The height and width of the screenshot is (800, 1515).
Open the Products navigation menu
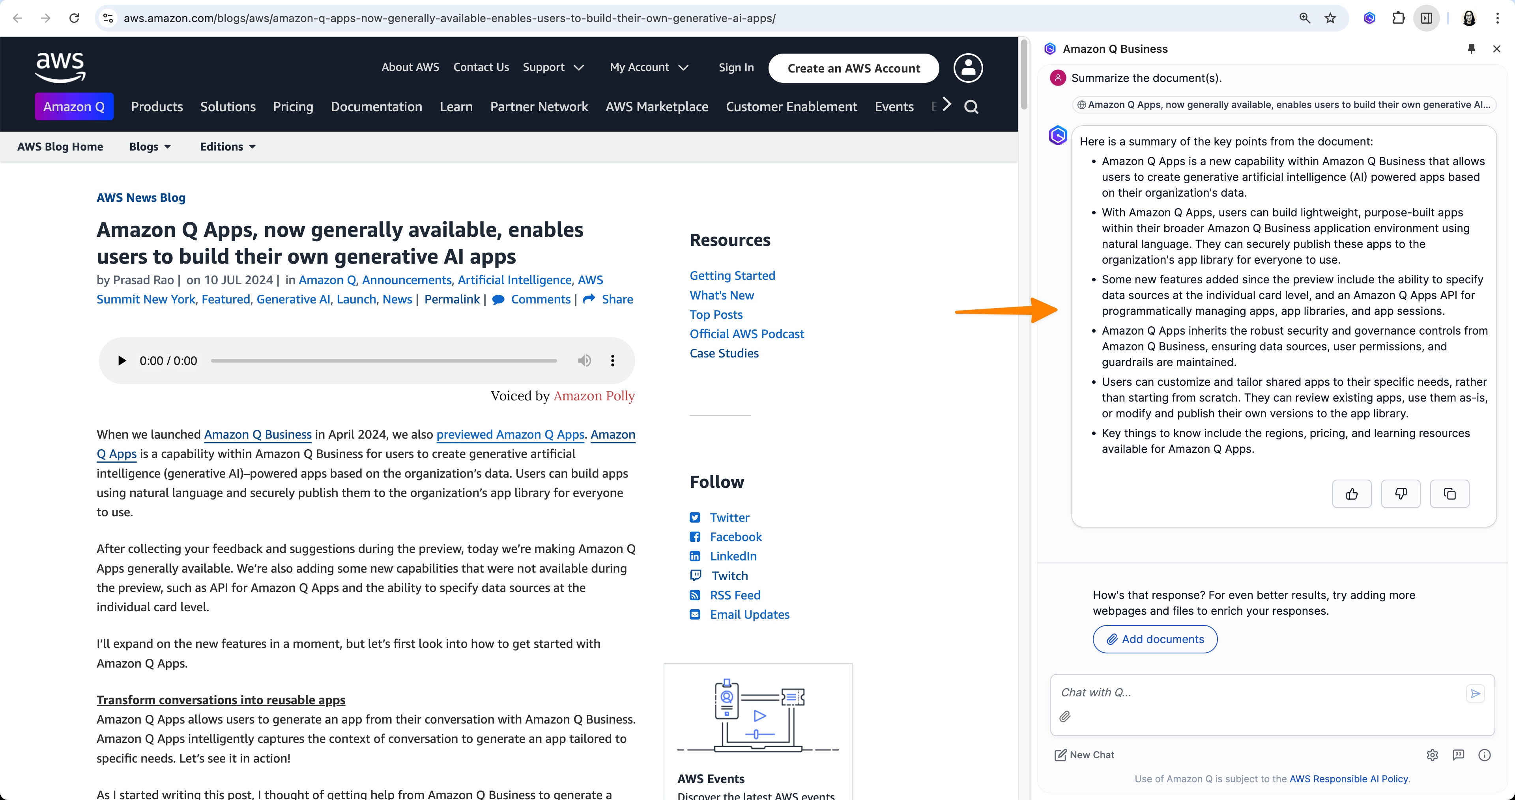click(157, 107)
